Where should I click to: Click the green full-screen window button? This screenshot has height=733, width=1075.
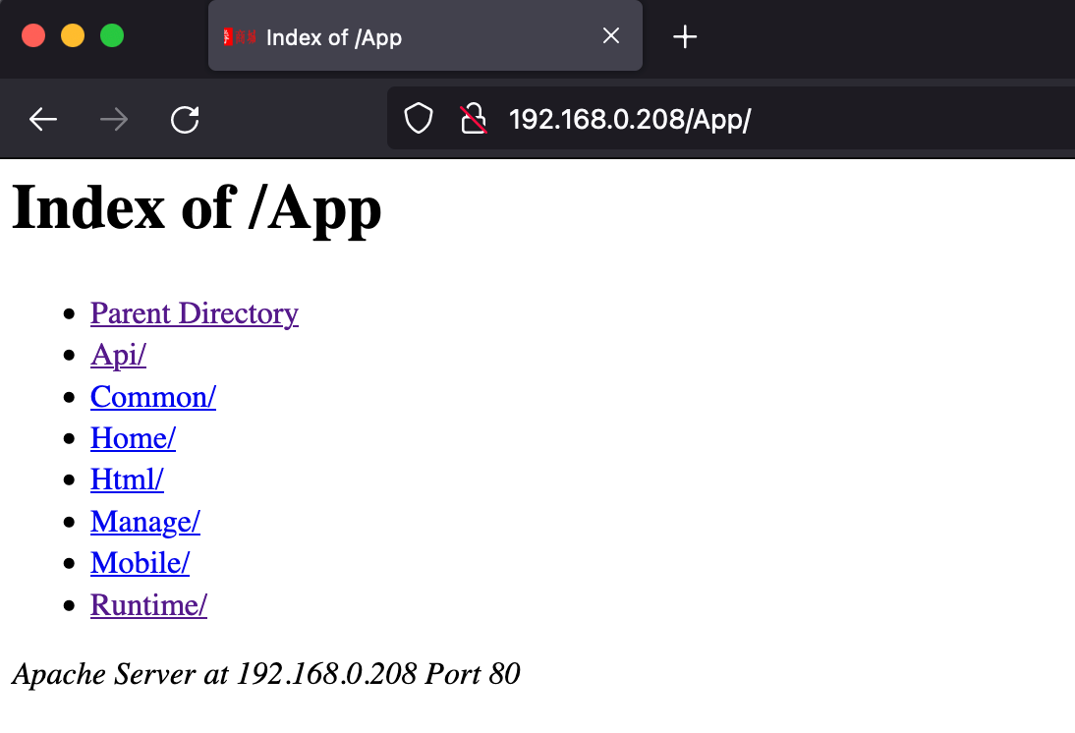pyautogui.click(x=112, y=36)
